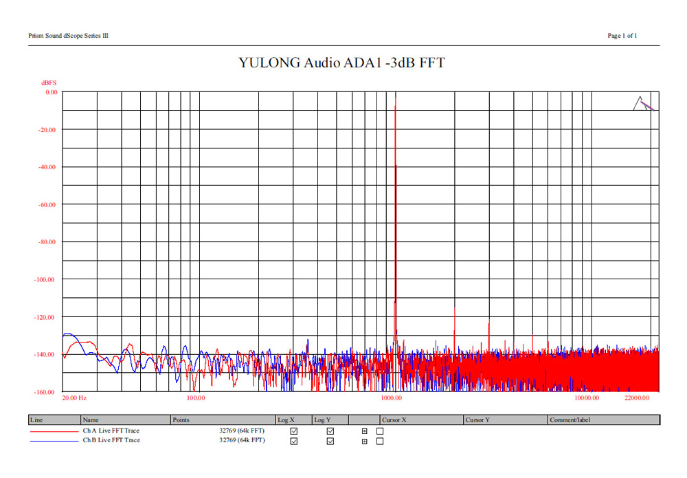Click the 'Prism Sound dScope Series III' header
The image size is (687, 478).
pos(68,36)
